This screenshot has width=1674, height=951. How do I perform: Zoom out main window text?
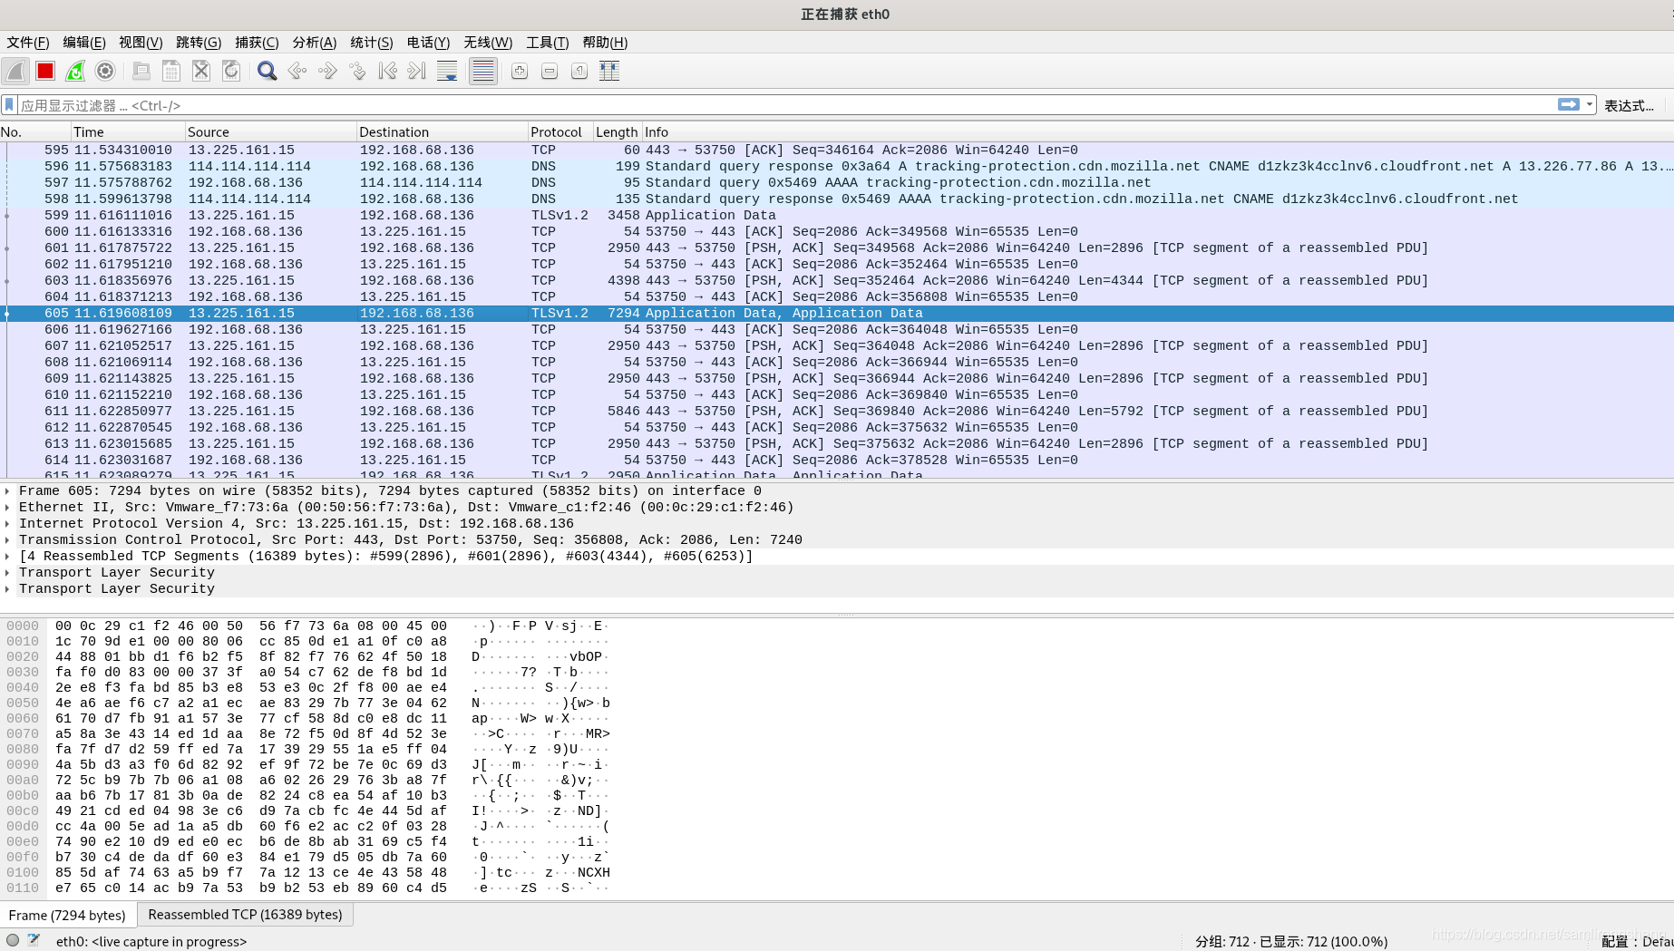(x=550, y=71)
